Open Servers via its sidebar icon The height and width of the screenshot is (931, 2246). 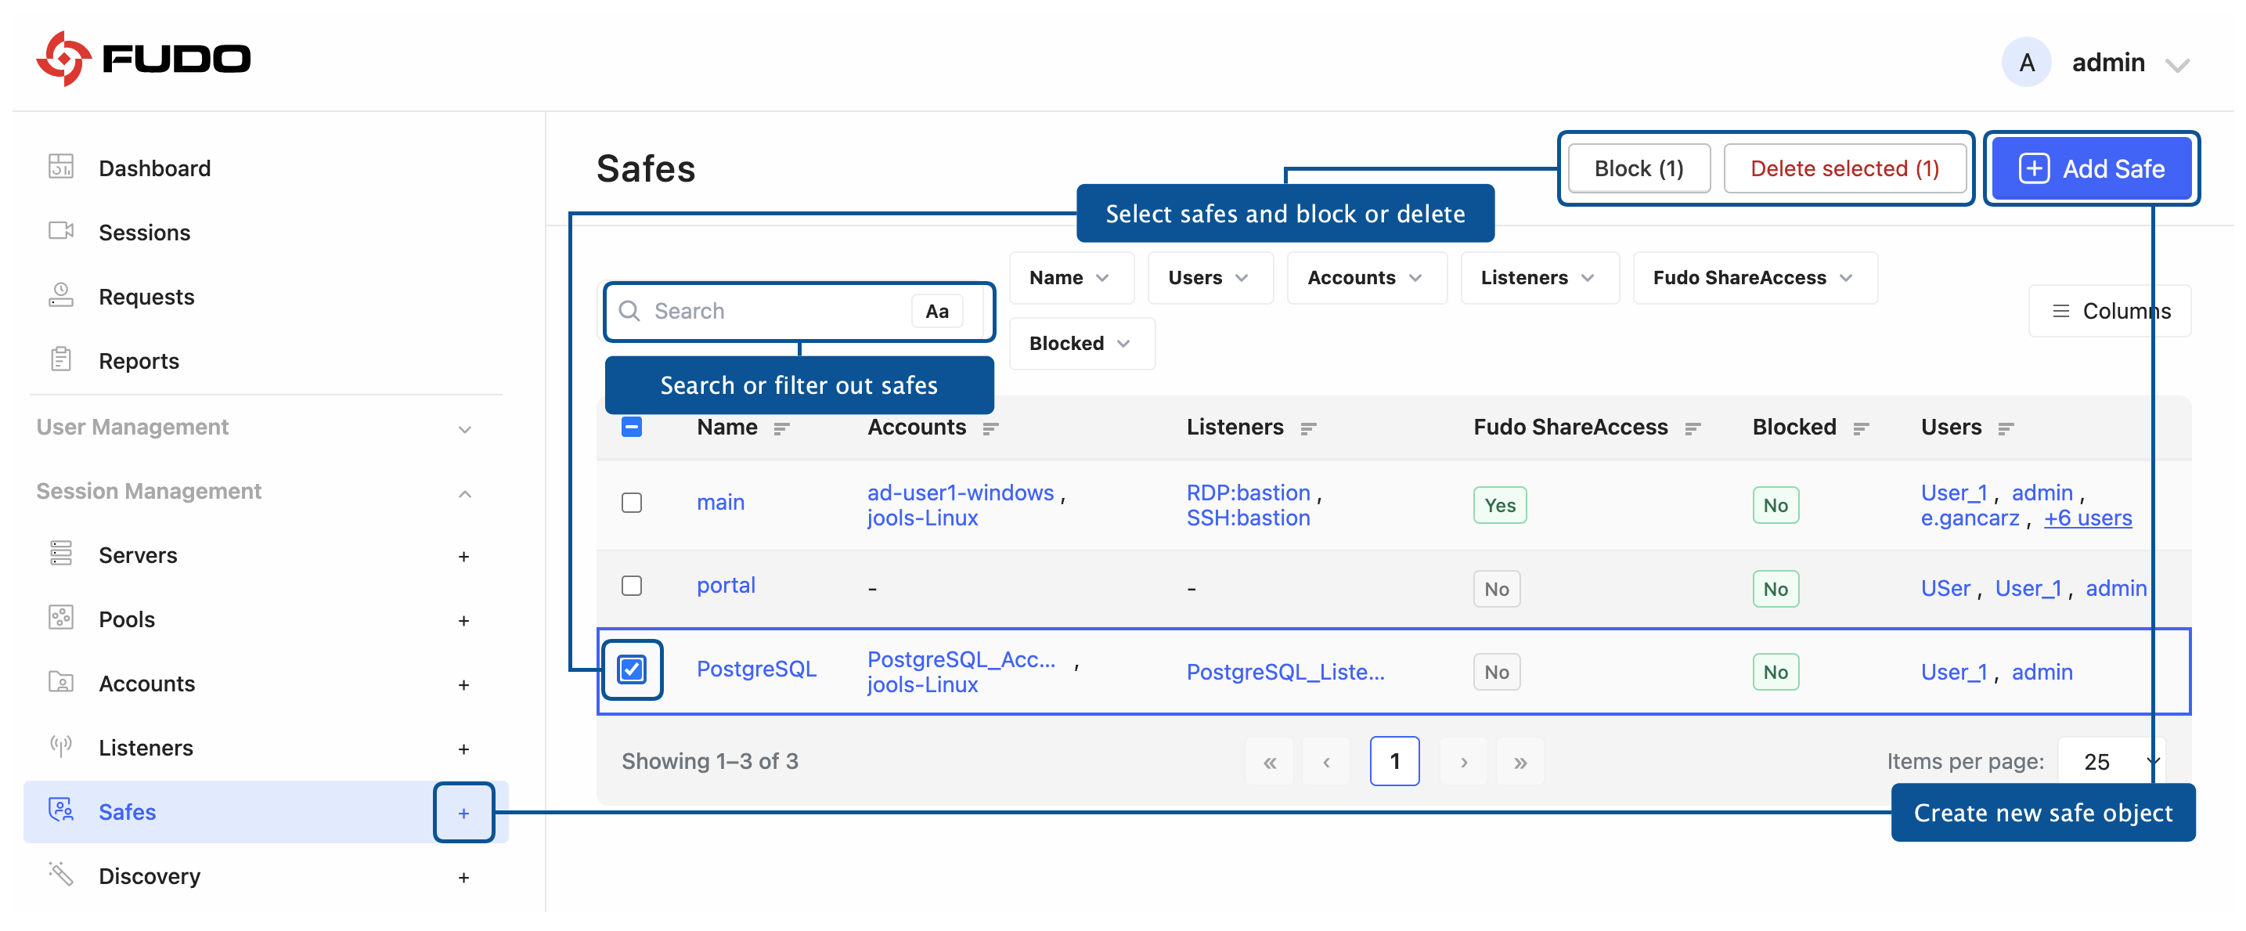pyautogui.click(x=61, y=553)
